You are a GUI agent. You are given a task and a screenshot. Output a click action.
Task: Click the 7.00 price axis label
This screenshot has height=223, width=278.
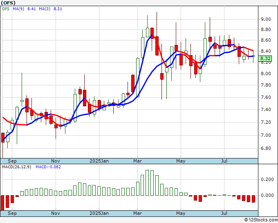coord(266,135)
